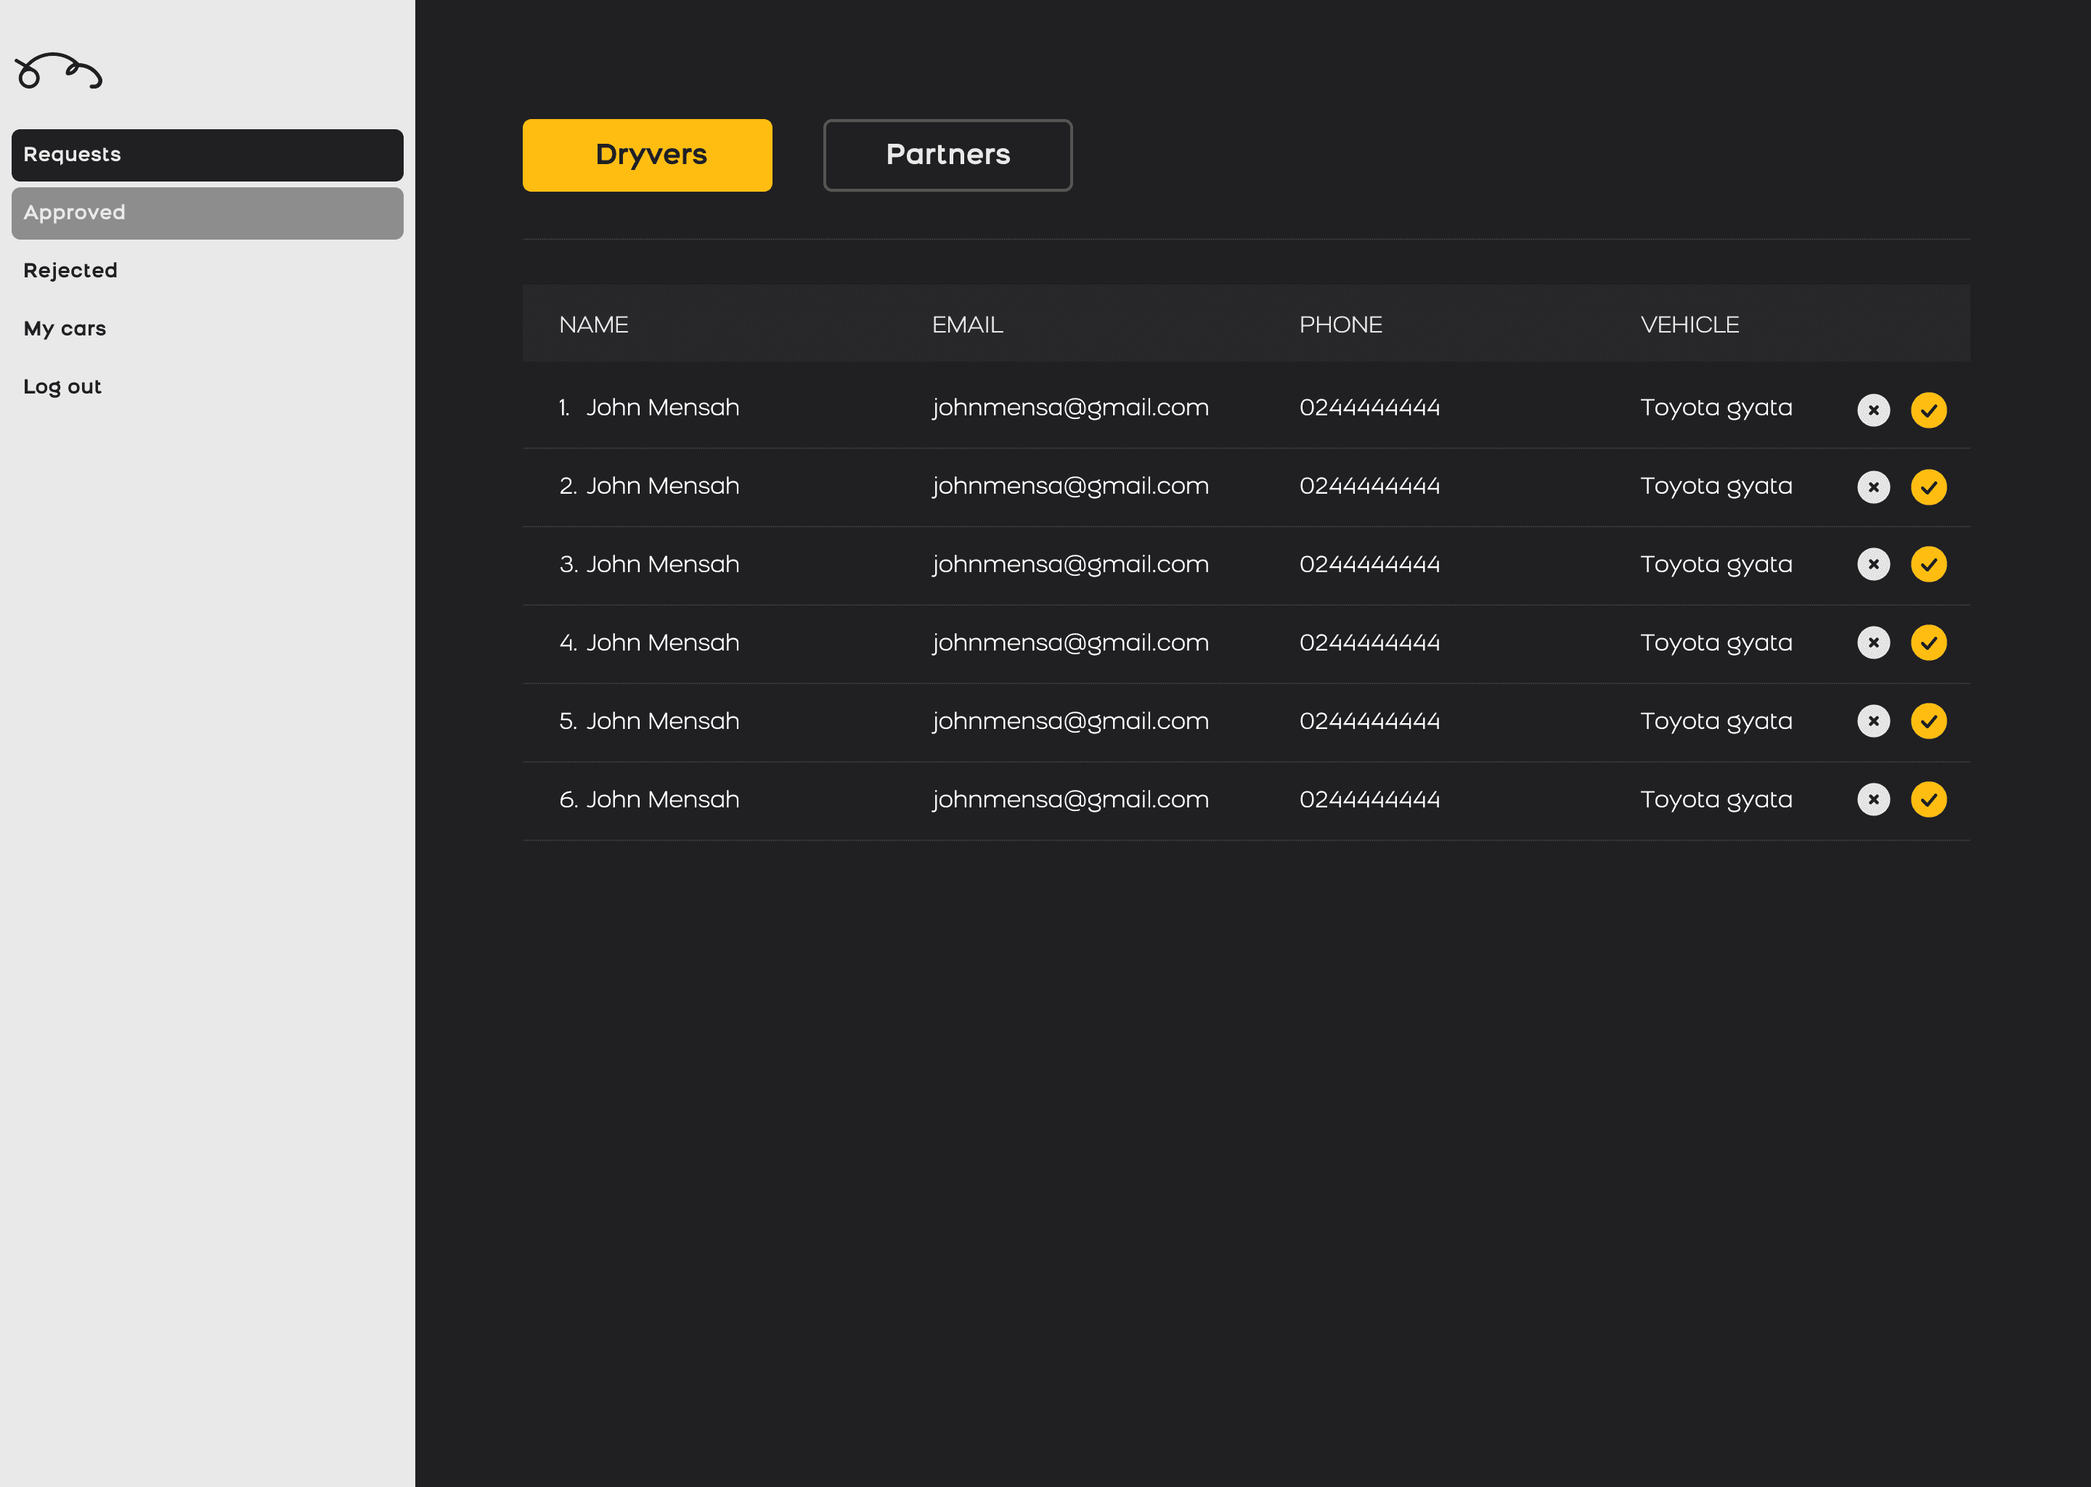Select name cell '5. John Mensah'
Screen dimensions: 2091x1487
point(649,722)
